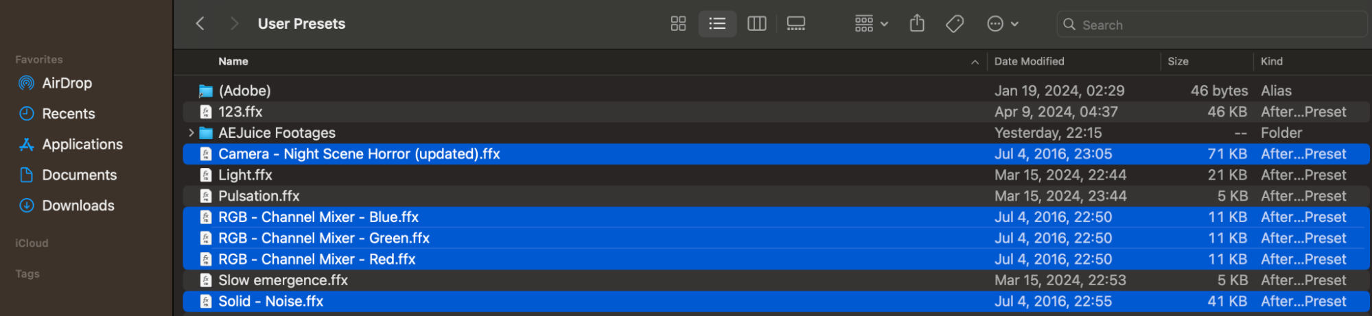Expand the AEJuice Footages folder
The image size is (1372, 316).
191,133
